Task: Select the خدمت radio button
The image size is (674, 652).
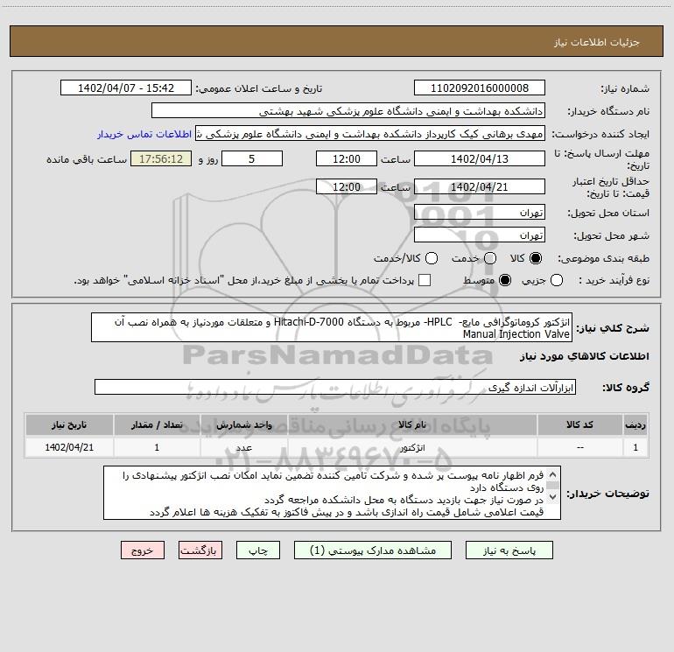Action: 490,258
